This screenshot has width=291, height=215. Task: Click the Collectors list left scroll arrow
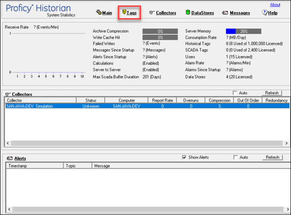click(x=8, y=143)
